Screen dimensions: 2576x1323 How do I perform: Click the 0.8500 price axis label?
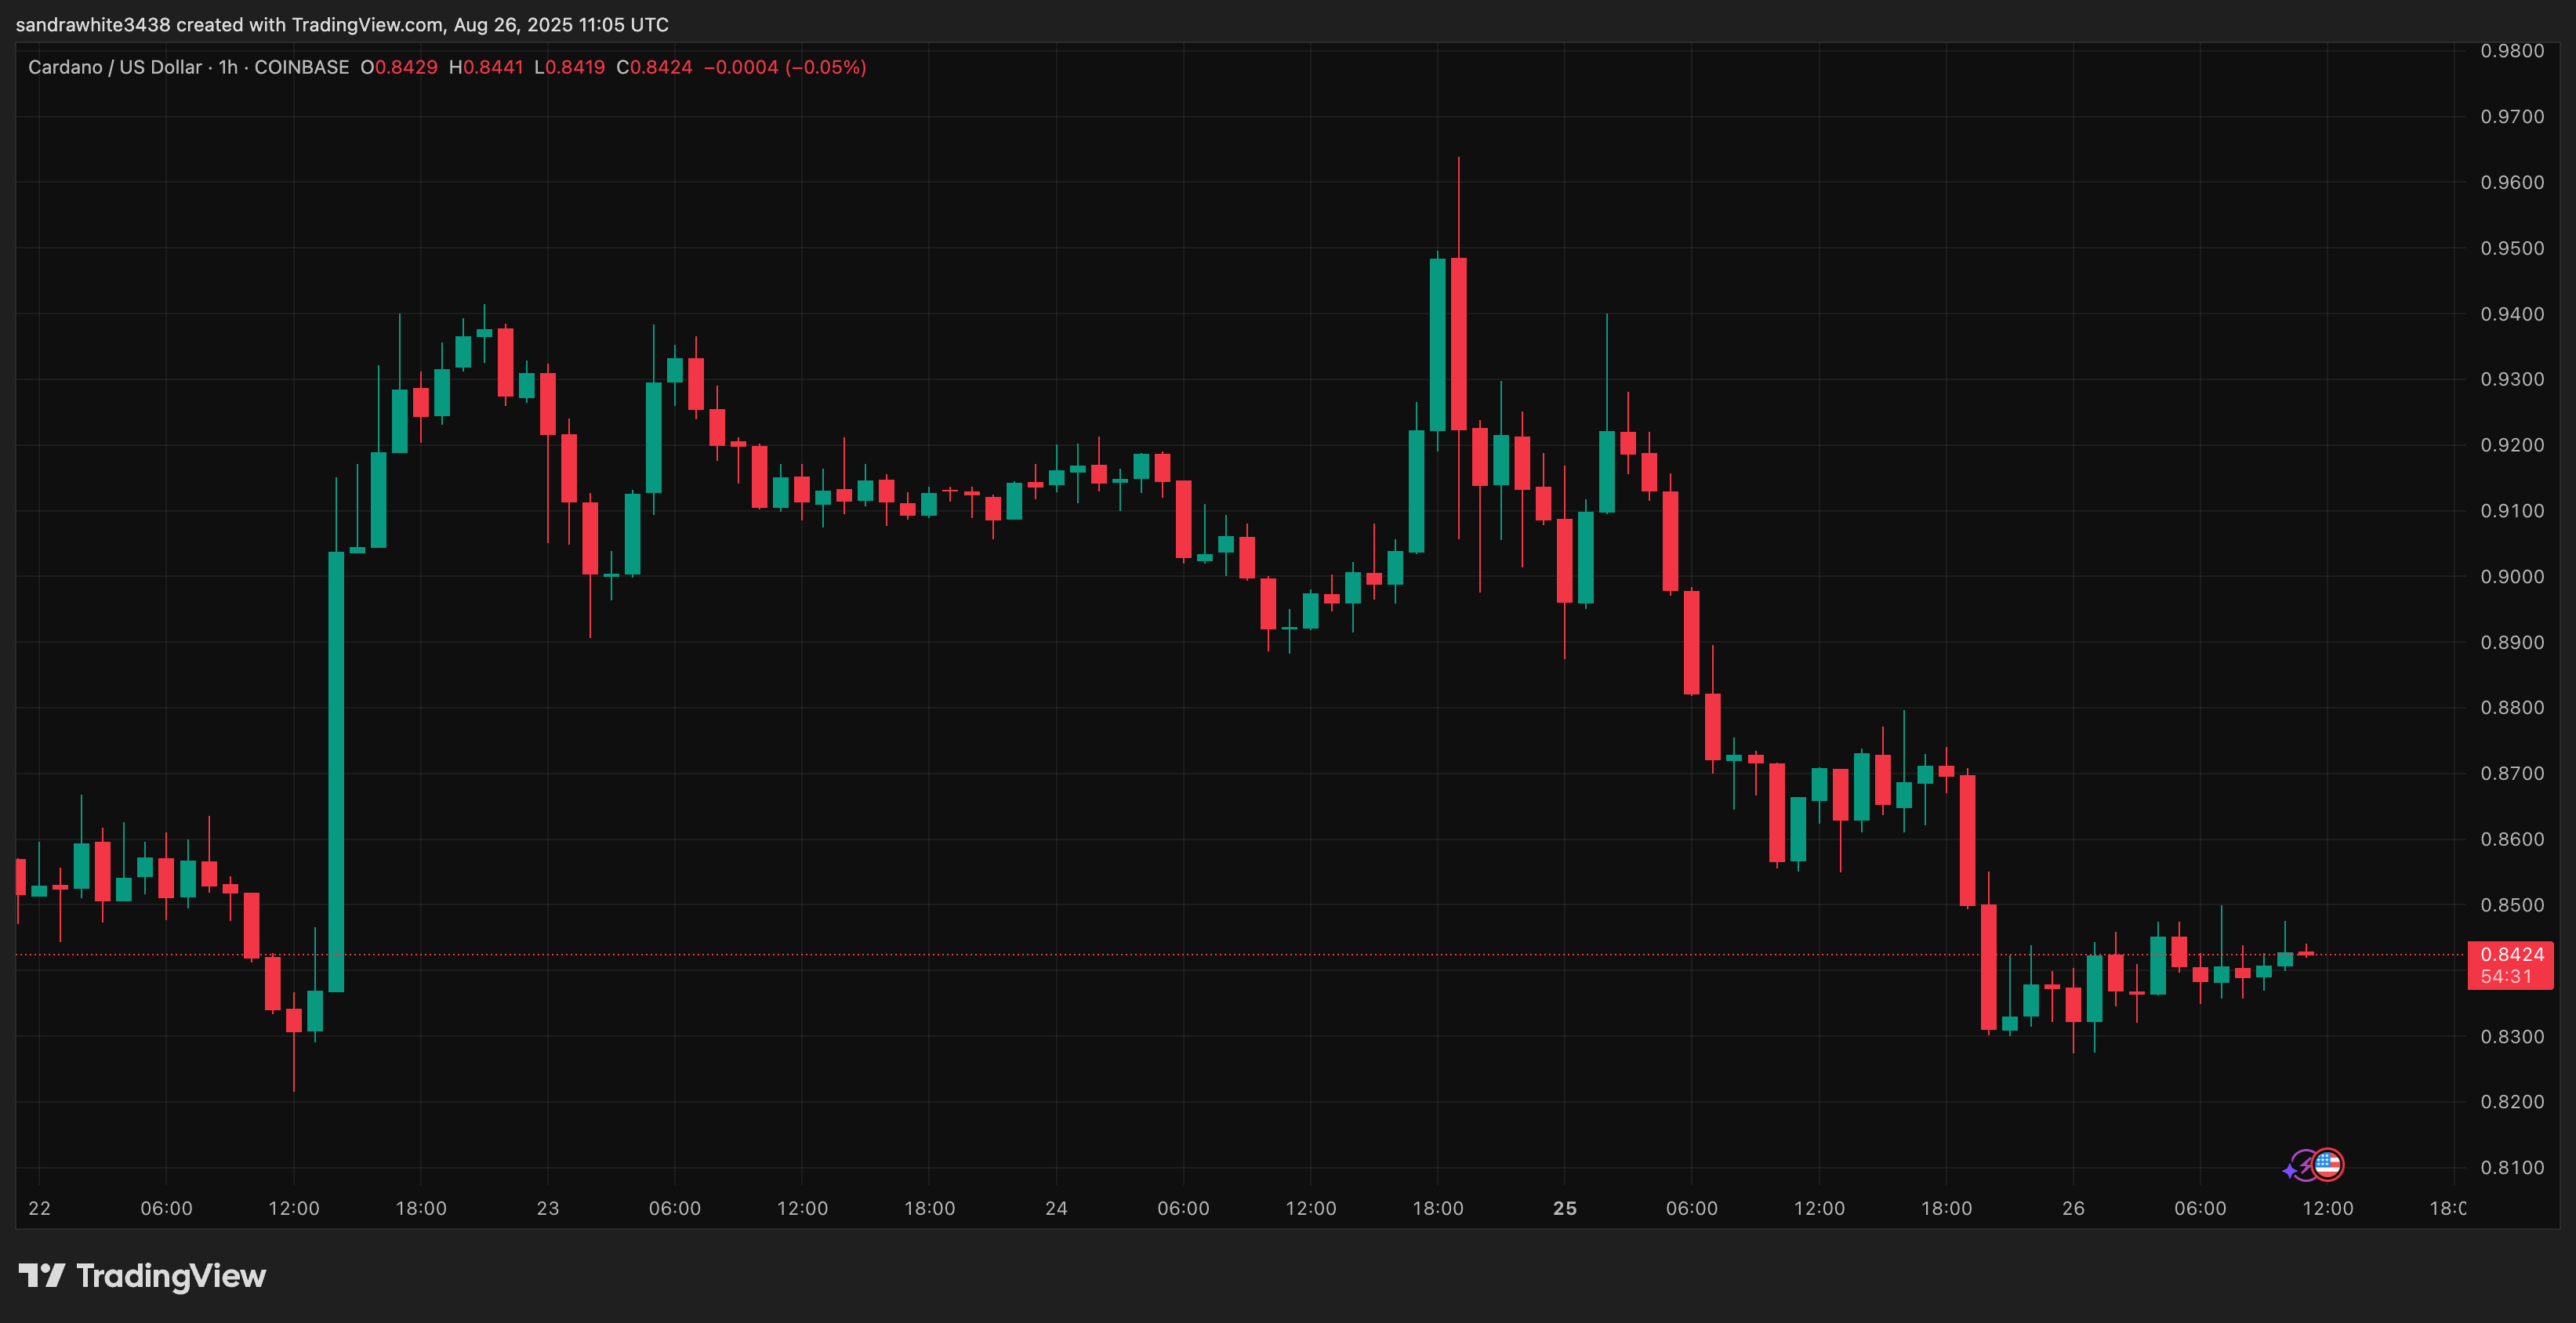coord(2512,905)
